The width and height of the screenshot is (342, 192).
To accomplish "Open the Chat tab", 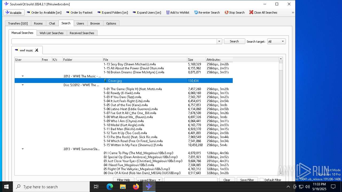I will tap(52, 23).
